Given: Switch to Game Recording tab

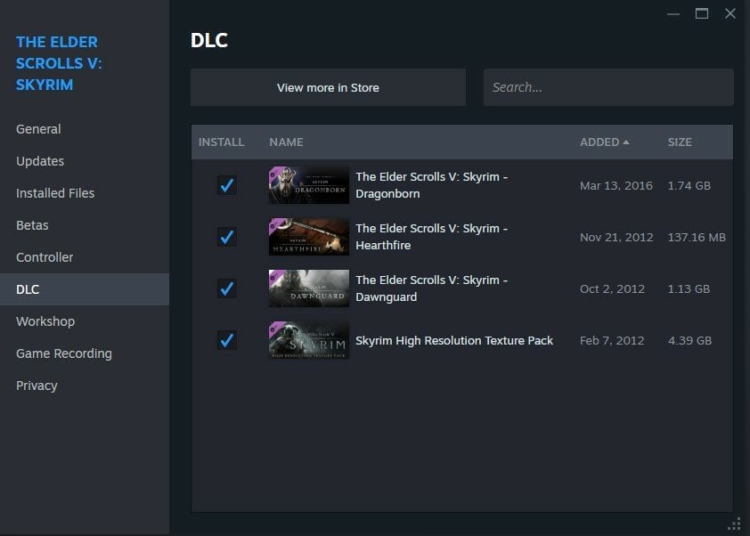Looking at the screenshot, I should point(85,353).
